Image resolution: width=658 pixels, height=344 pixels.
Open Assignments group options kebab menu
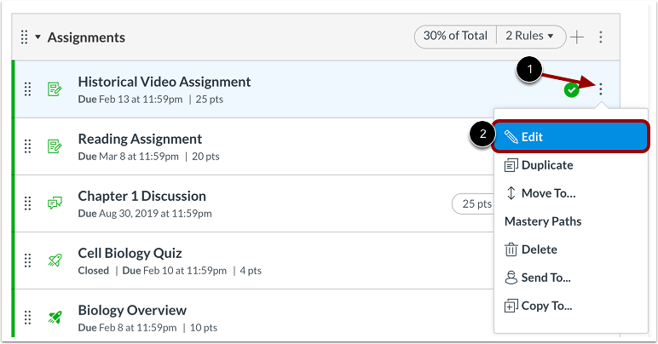pyautogui.click(x=601, y=37)
